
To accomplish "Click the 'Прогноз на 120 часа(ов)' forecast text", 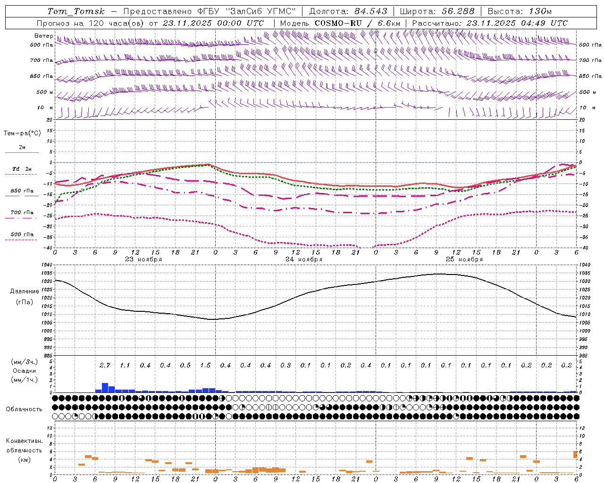I will (90, 23).
